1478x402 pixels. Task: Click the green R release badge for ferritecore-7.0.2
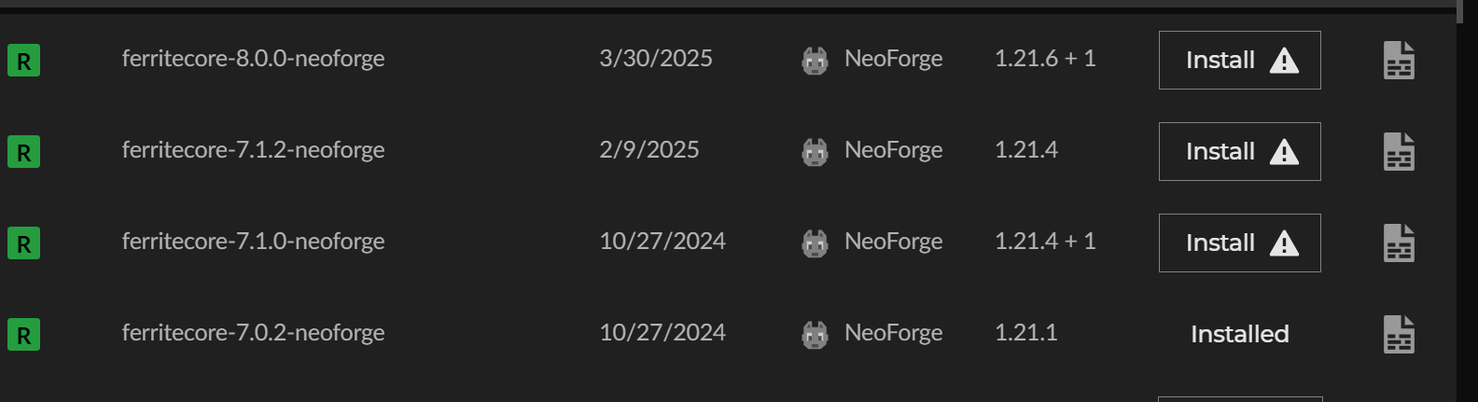click(x=23, y=335)
